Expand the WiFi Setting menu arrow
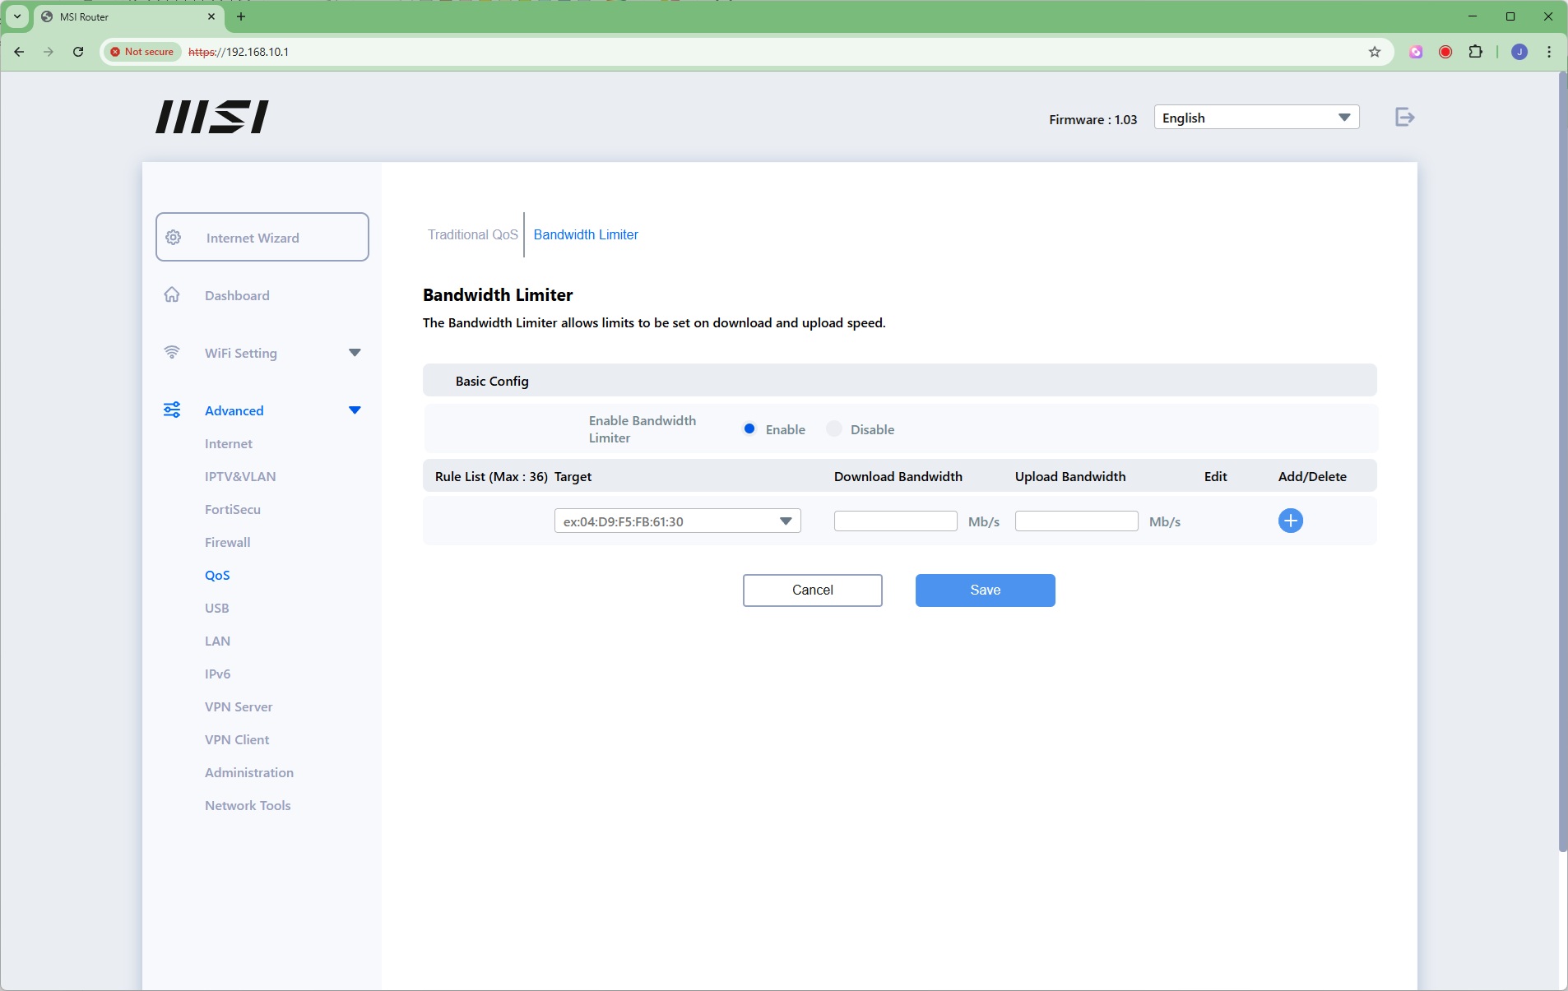 [355, 353]
